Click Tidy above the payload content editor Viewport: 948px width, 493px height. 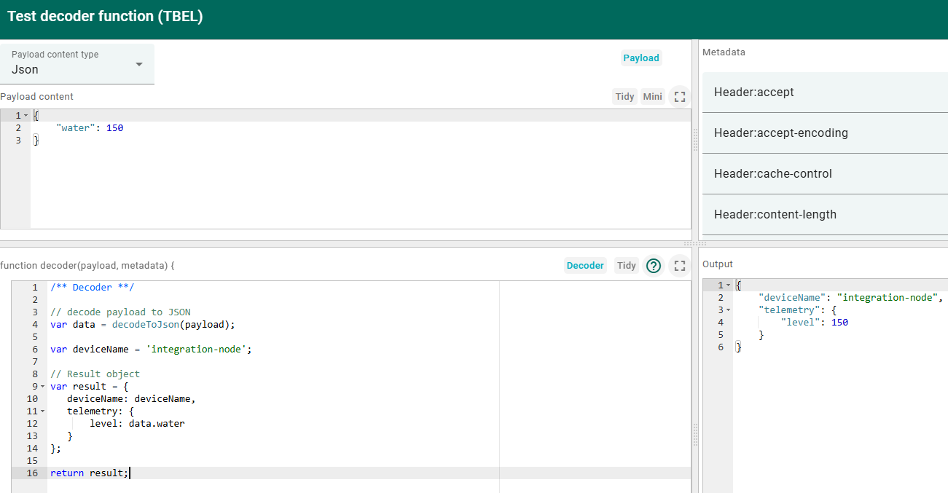point(624,97)
